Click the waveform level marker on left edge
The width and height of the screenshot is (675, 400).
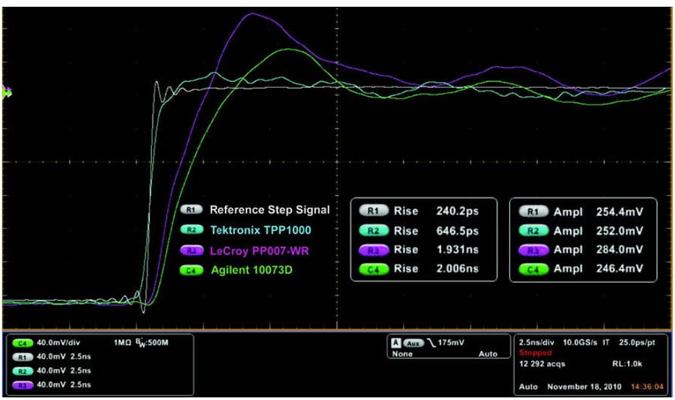(x=7, y=93)
